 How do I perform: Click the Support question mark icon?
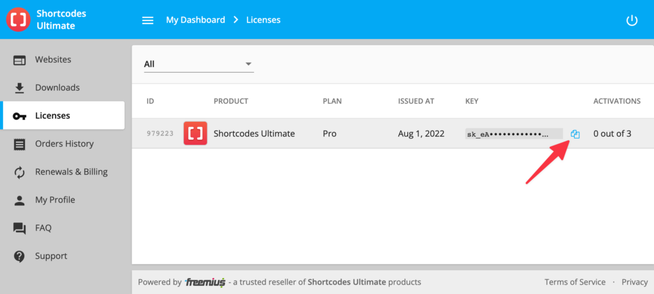coord(20,256)
